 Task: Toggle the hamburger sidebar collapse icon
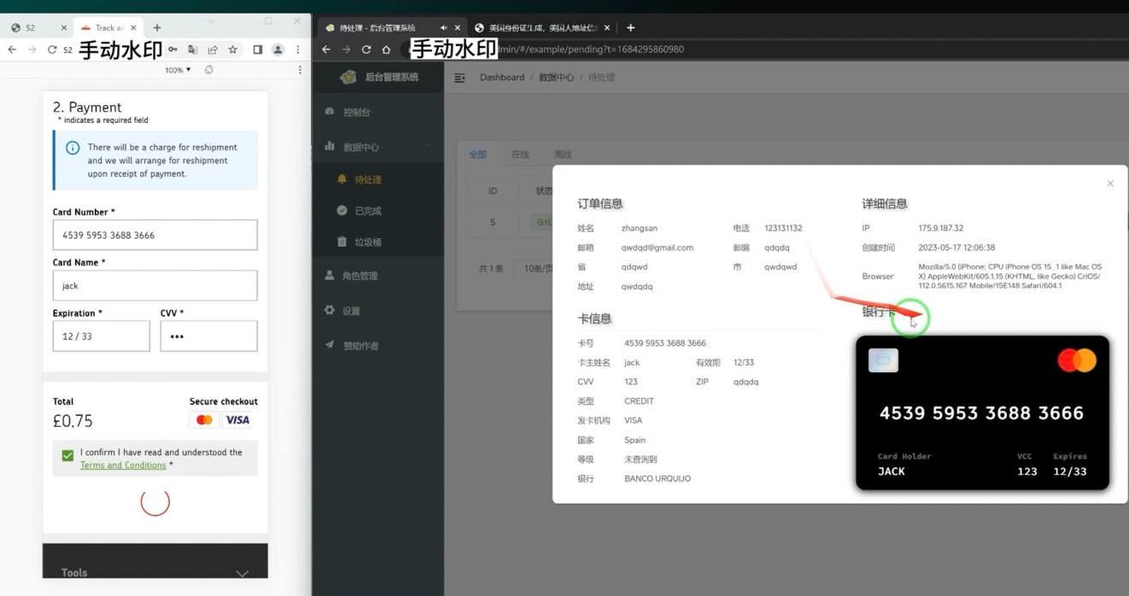coord(459,78)
